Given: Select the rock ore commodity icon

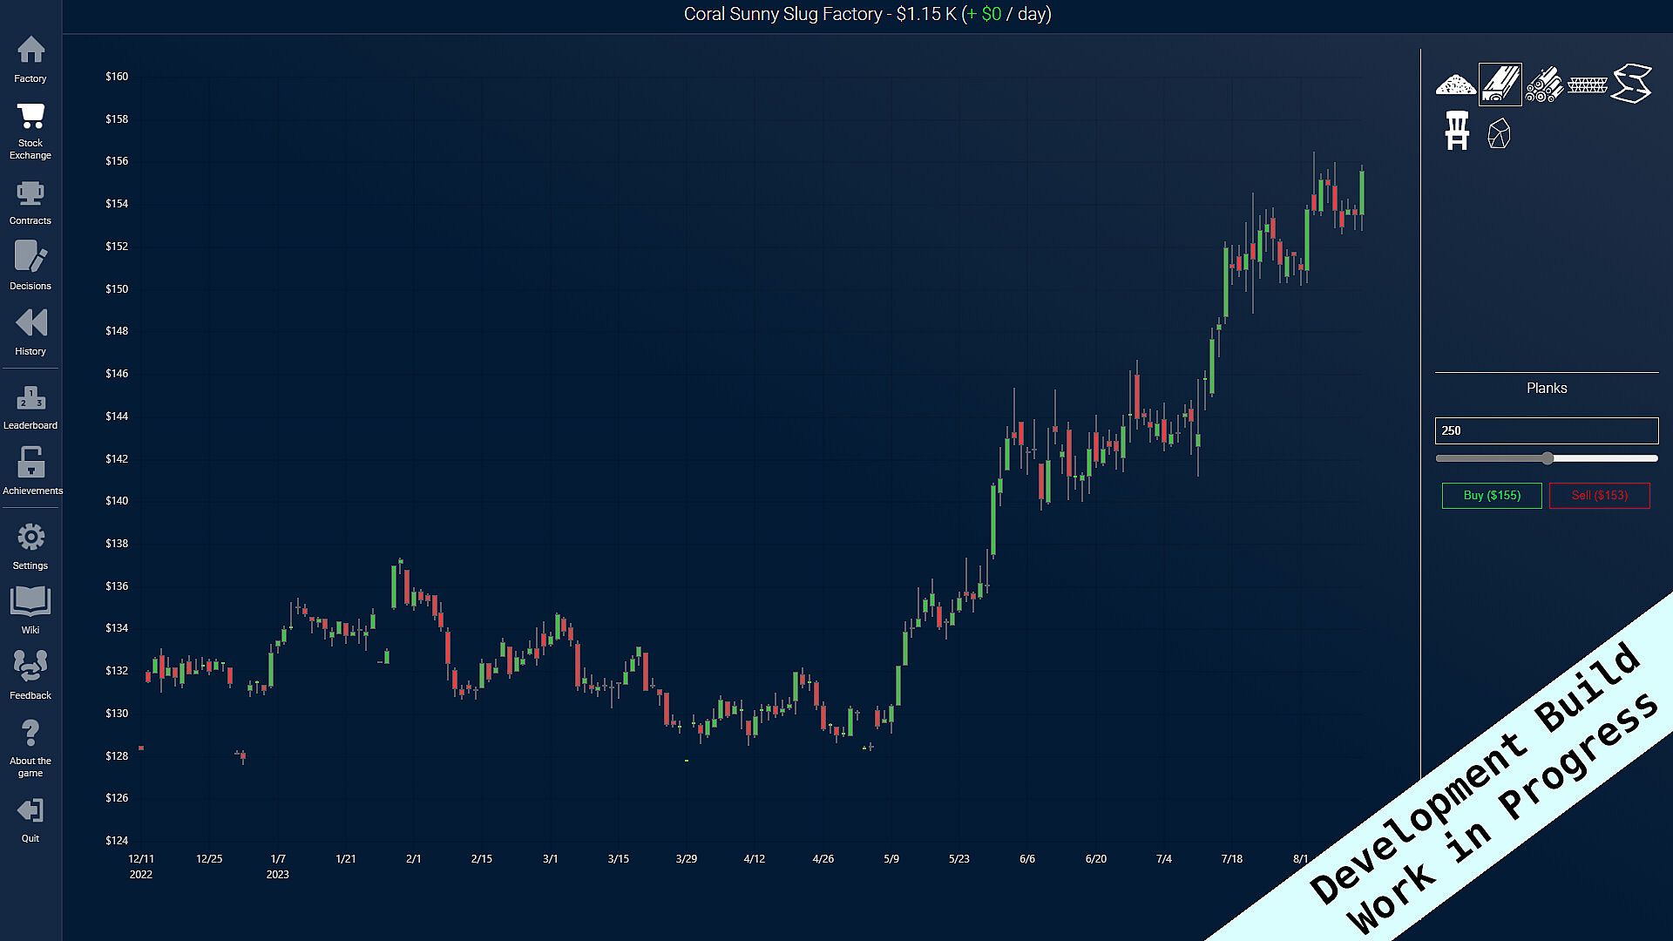Looking at the screenshot, I should (x=1499, y=133).
